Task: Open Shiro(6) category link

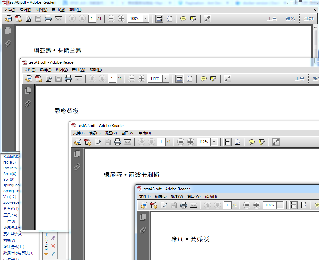Action: click(x=10, y=174)
